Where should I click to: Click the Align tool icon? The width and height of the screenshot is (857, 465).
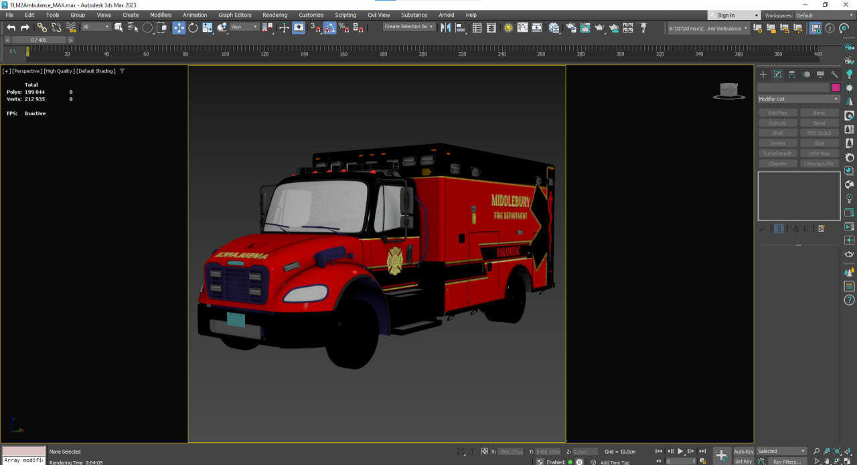[461, 27]
